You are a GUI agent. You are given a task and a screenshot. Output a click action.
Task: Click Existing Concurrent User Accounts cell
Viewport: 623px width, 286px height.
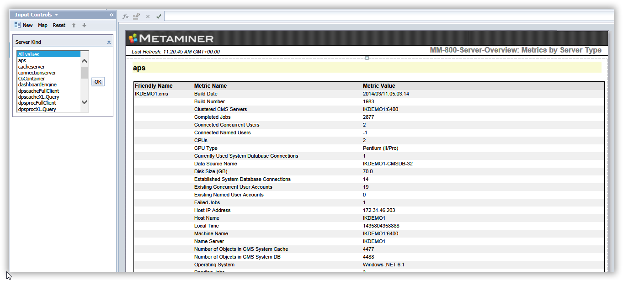point(233,187)
